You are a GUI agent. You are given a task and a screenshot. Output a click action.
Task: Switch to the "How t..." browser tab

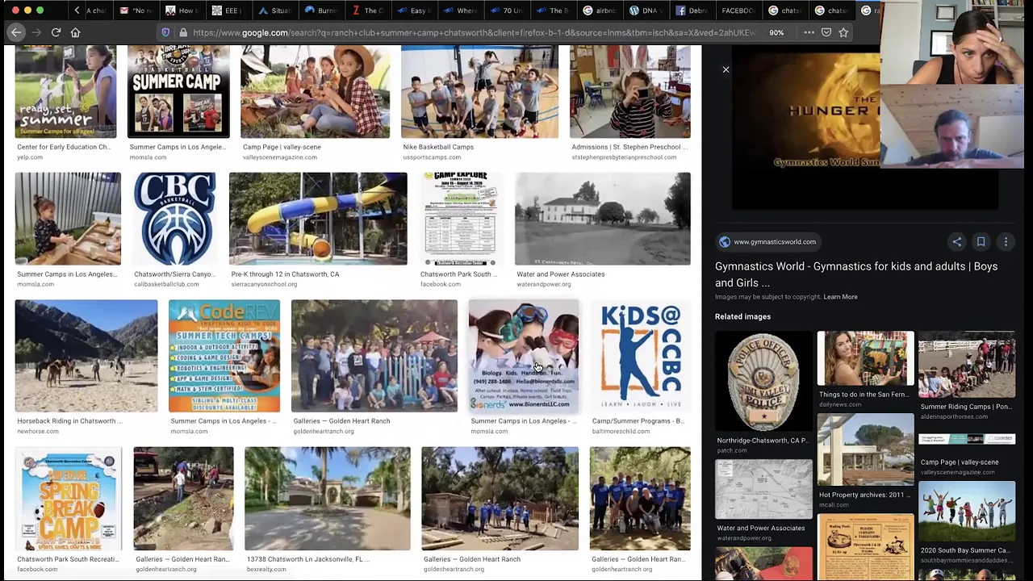point(182,10)
